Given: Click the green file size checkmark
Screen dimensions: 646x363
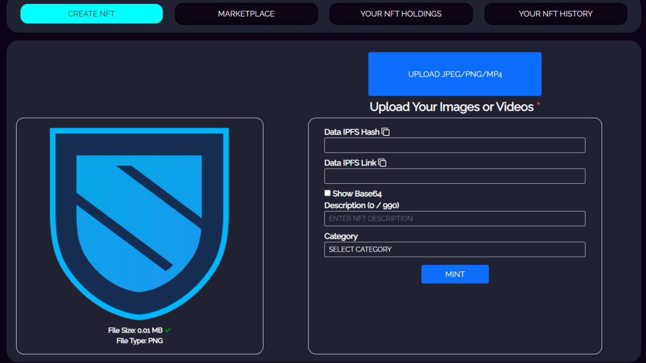Looking at the screenshot, I should pyautogui.click(x=168, y=330).
